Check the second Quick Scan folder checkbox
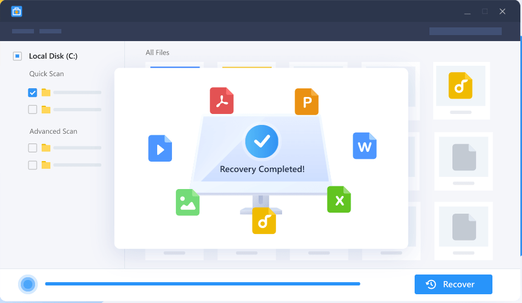The height and width of the screenshot is (303, 522). coord(32,110)
